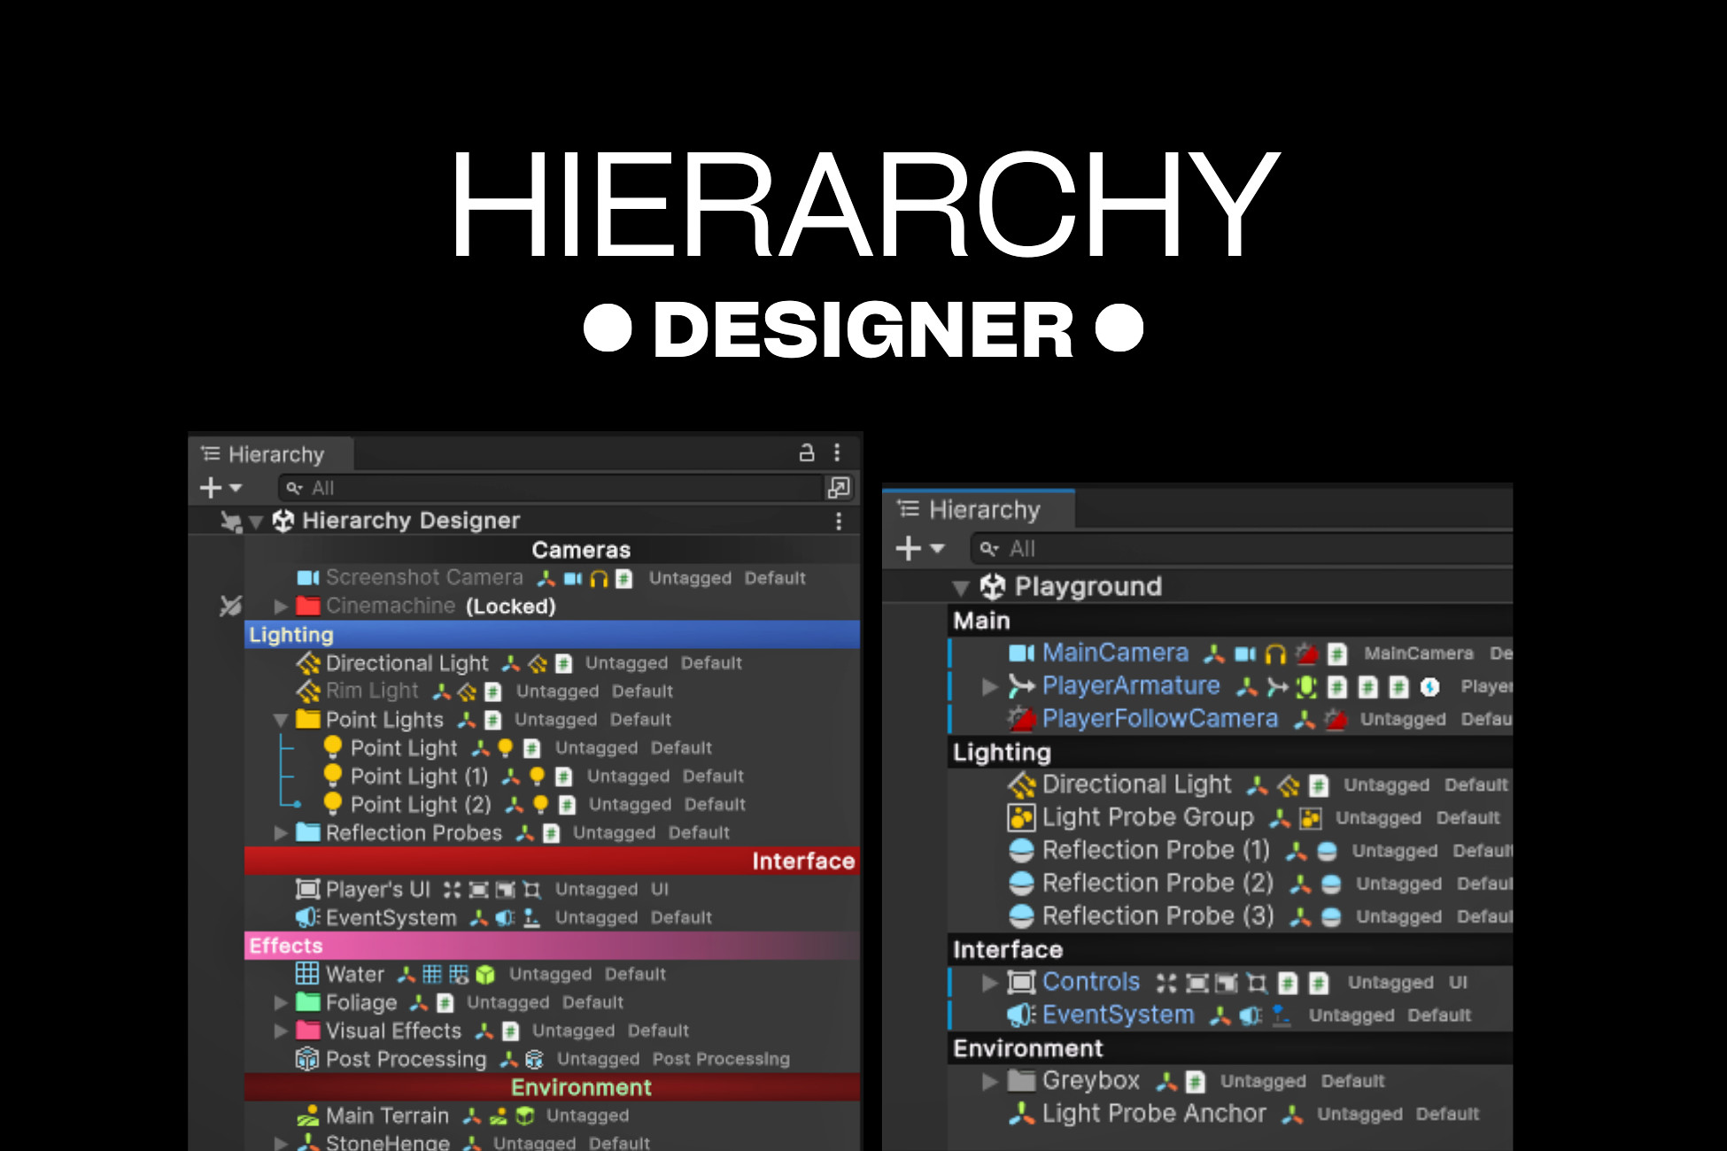Screen dimensions: 1727x1151
Task: Click the MainCamera camera icon in Playground
Action: [1021, 653]
